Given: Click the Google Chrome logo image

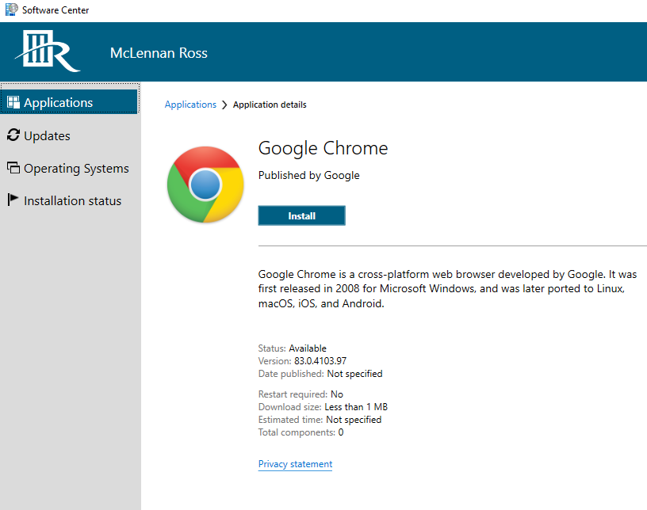Looking at the screenshot, I should coord(205,185).
